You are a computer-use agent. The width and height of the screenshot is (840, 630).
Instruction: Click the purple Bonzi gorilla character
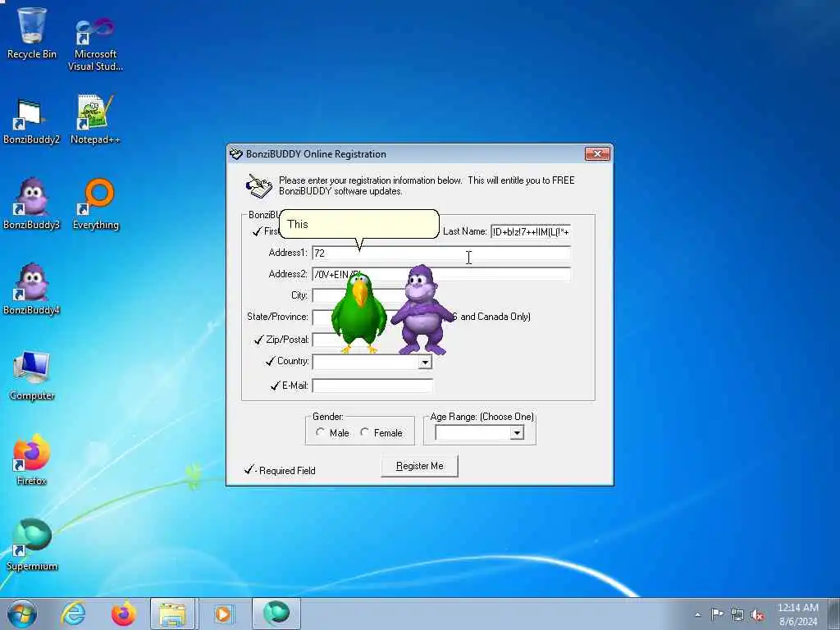[x=422, y=309]
